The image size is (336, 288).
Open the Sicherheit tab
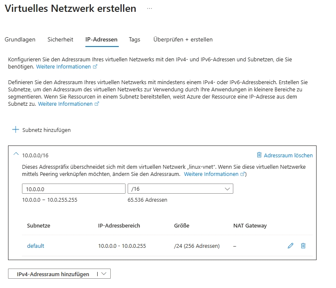pos(60,39)
